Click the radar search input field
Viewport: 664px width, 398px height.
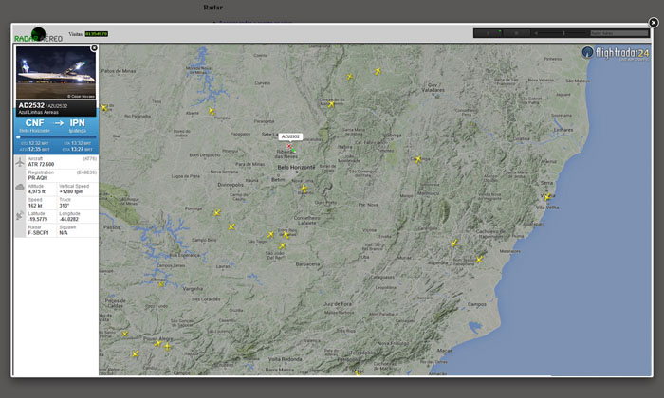click(618, 33)
